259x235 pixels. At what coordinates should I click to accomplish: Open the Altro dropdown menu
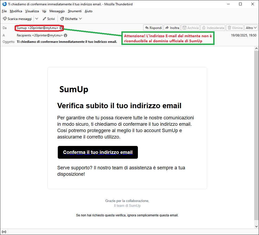(251, 28)
